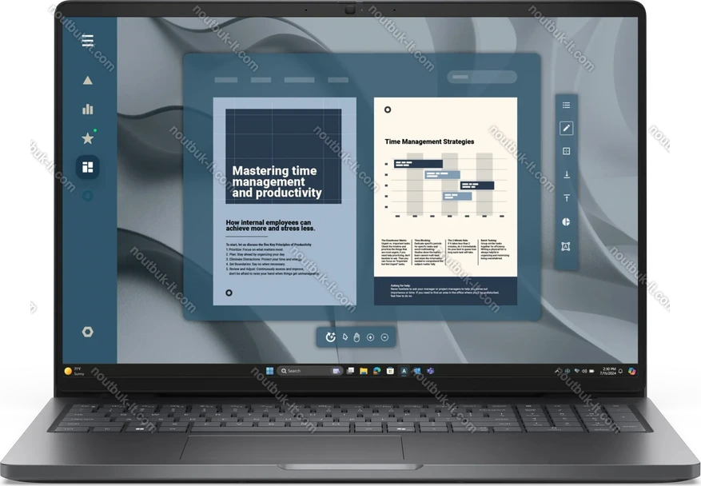The height and width of the screenshot is (486, 701).
Task: Click the zoom in plus button
Action: pyautogui.click(x=370, y=337)
